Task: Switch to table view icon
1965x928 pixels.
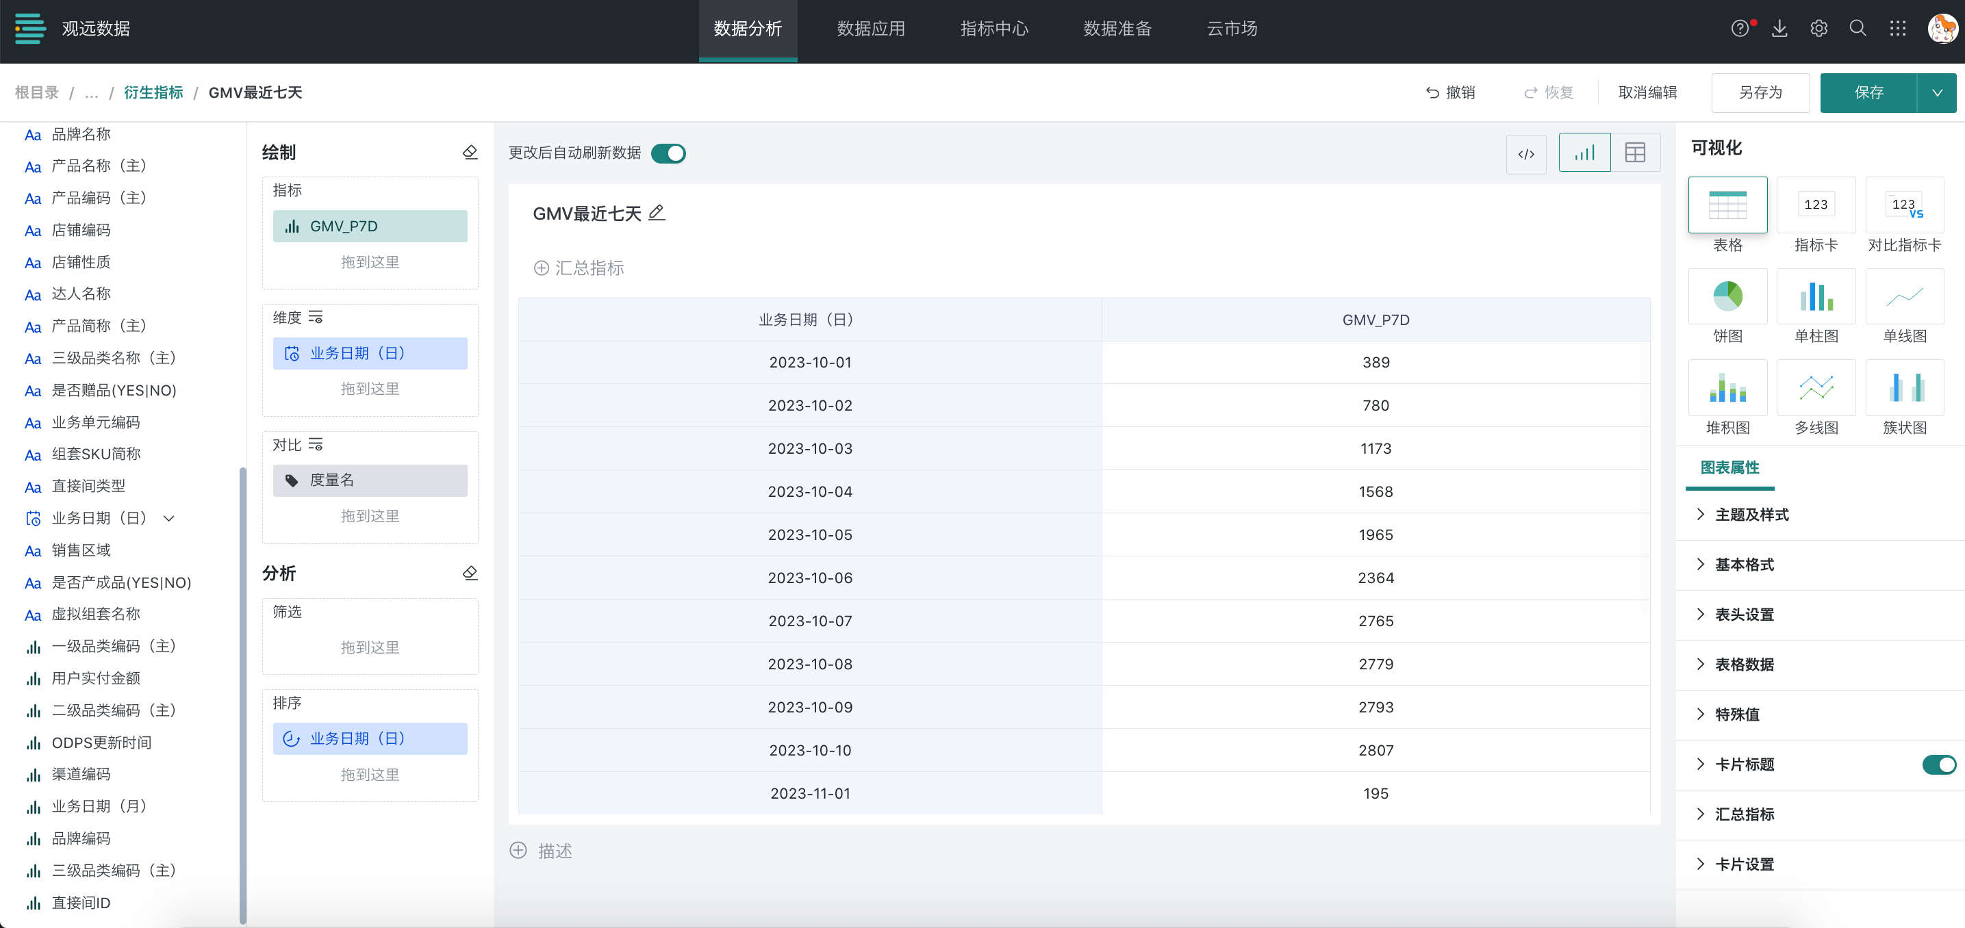Action: [1635, 153]
